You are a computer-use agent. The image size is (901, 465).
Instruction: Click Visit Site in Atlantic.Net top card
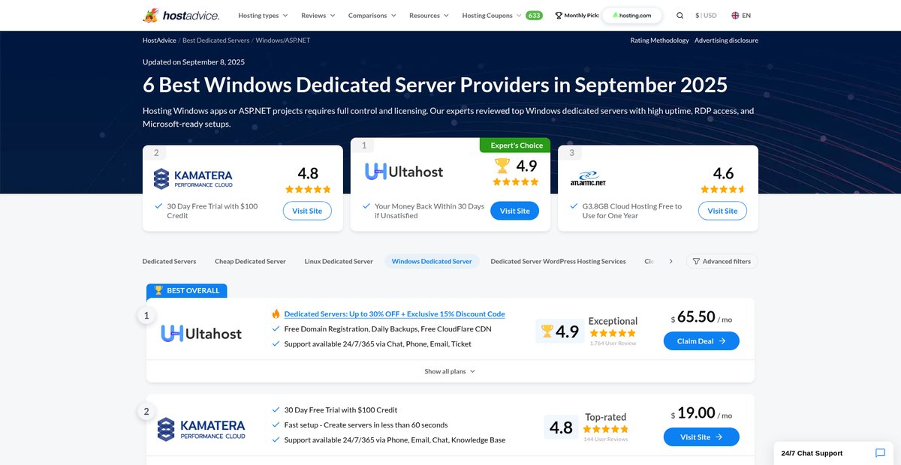(x=722, y=211)
